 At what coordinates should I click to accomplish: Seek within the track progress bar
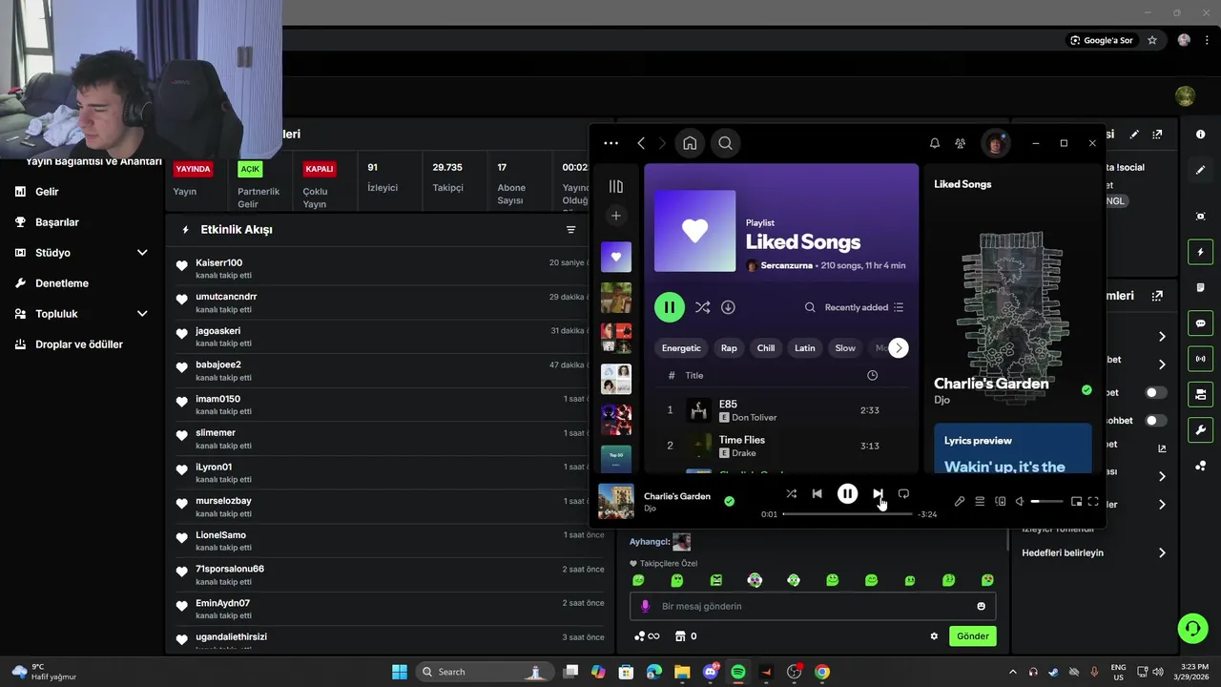click(x=847, y=514)
